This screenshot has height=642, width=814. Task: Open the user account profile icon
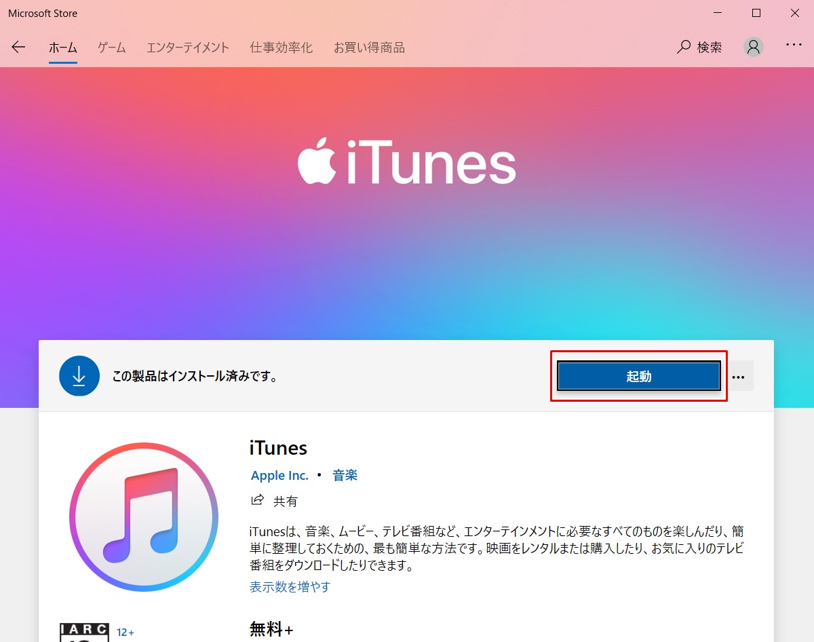click(x=754, y=47)
